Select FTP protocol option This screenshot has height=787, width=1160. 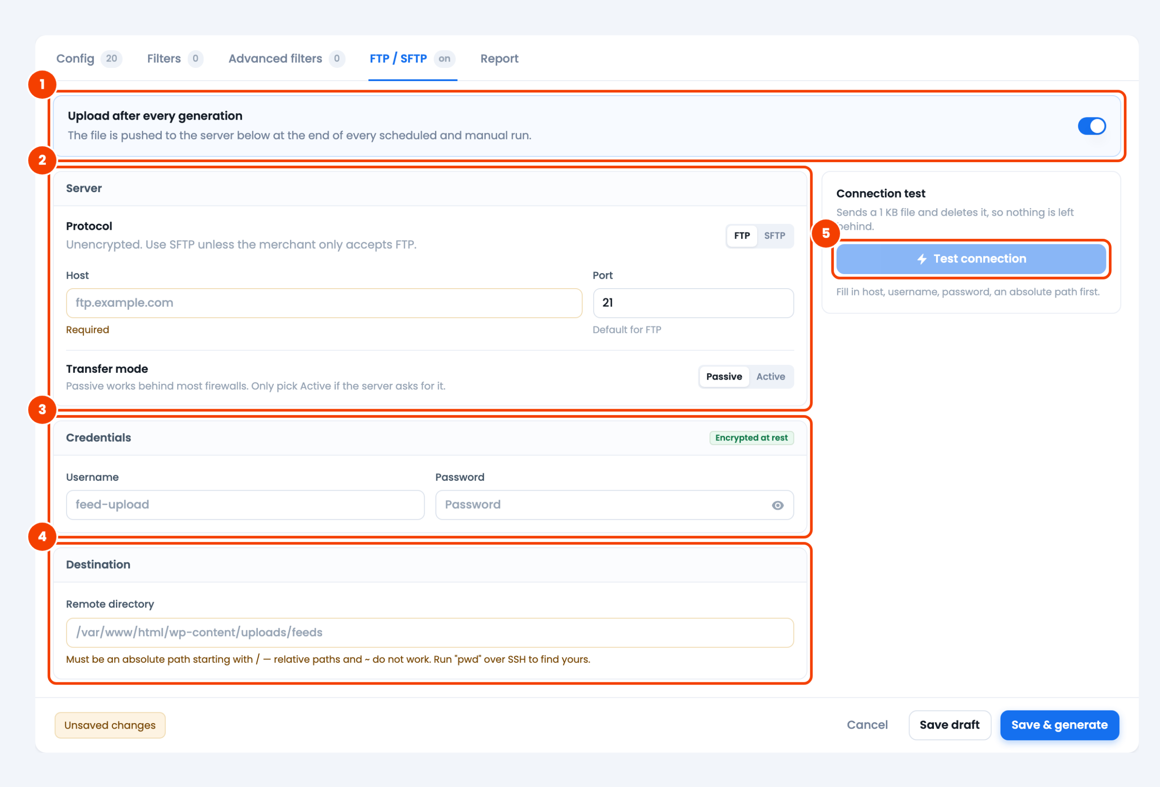tap(742, 236)
